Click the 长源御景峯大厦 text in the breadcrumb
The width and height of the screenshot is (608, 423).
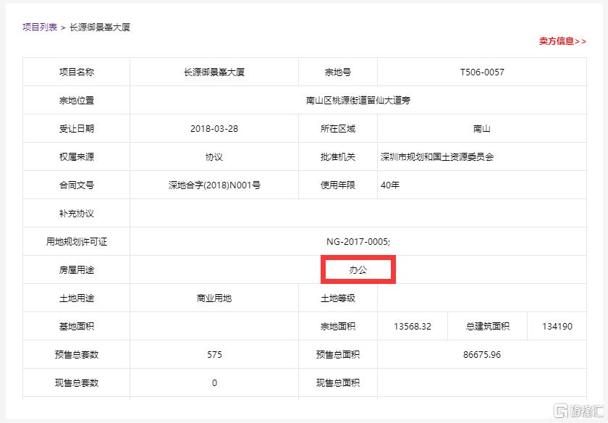point(100,28)
